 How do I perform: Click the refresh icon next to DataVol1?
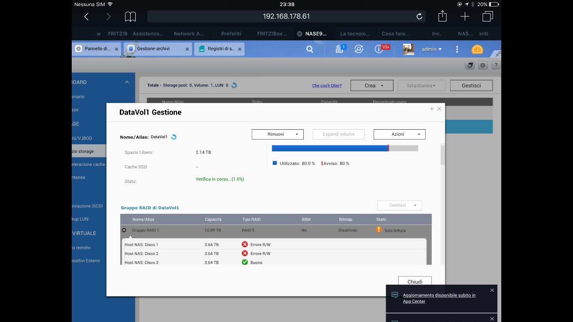[x=174, y=137]
